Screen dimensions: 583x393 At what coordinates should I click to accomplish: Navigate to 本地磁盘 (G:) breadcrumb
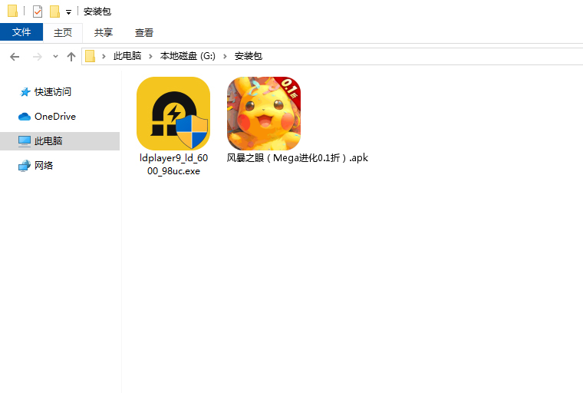(x=188, y=56)
